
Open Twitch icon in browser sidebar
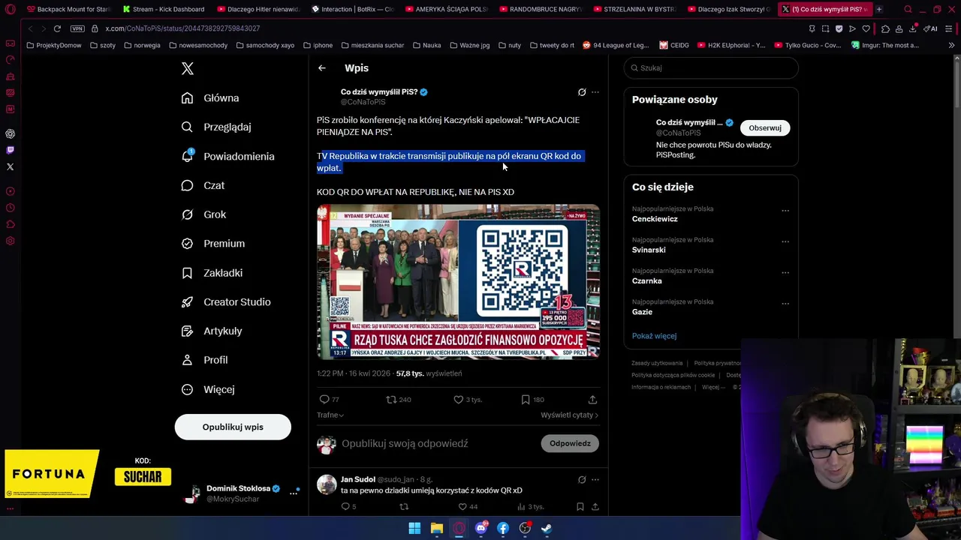pos(11,150)
